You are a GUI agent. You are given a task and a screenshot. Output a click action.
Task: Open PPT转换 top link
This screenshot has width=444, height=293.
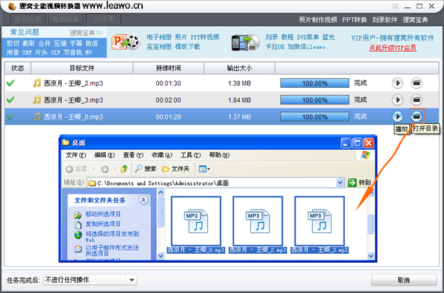tap(354, 20)
